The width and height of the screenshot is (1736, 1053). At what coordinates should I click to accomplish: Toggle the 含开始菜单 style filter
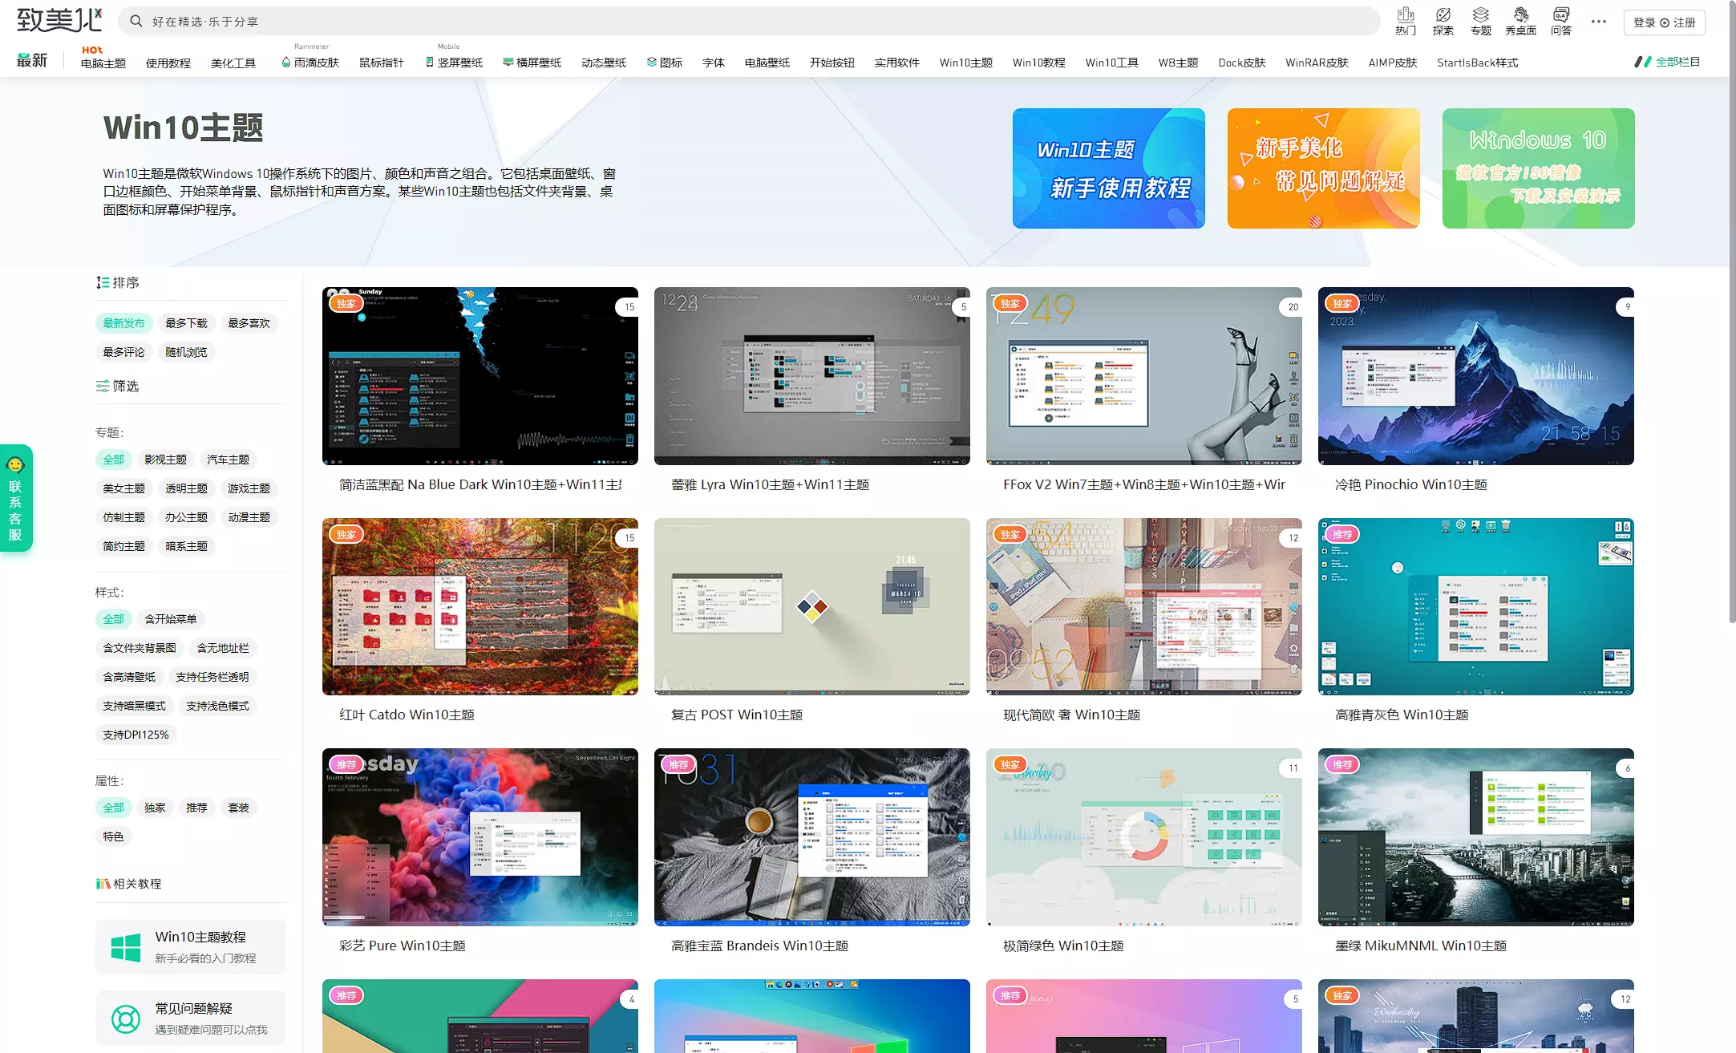tap(170, 619)
